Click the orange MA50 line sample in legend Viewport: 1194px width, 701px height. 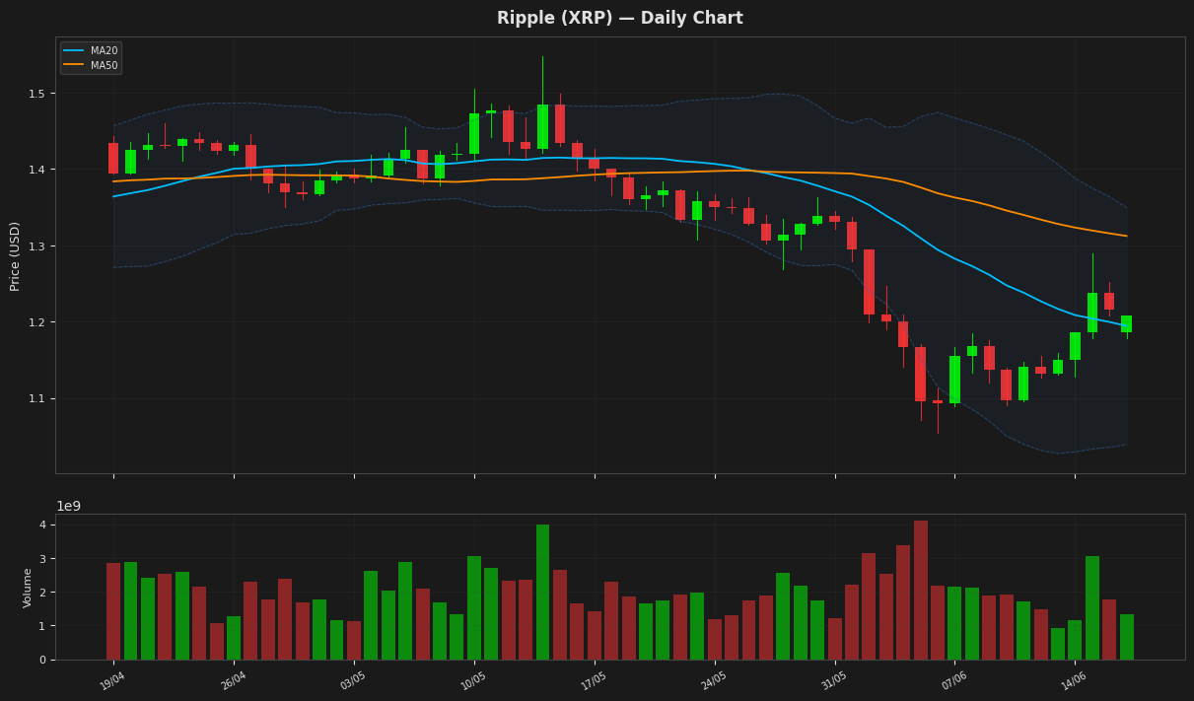(75, 65)
